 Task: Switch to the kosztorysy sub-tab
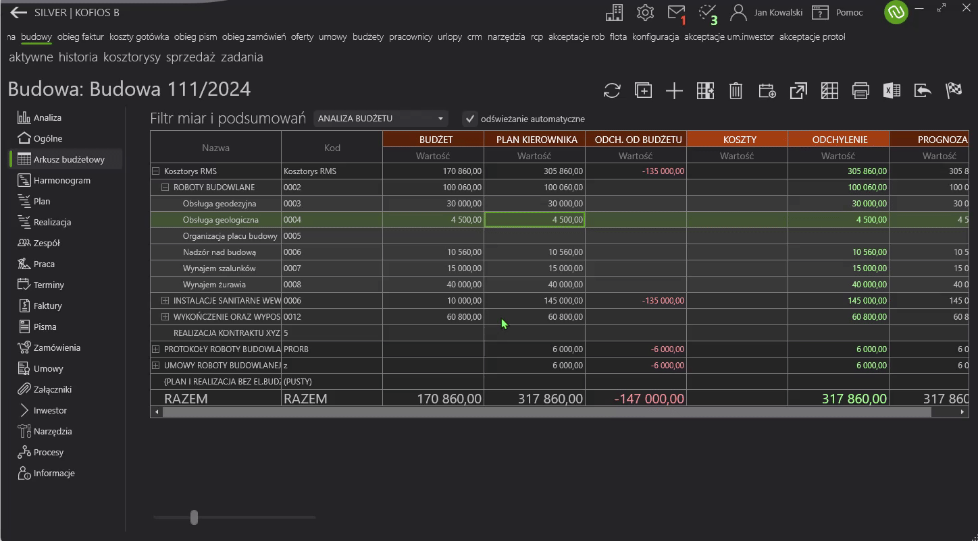[x=132, y=57]
